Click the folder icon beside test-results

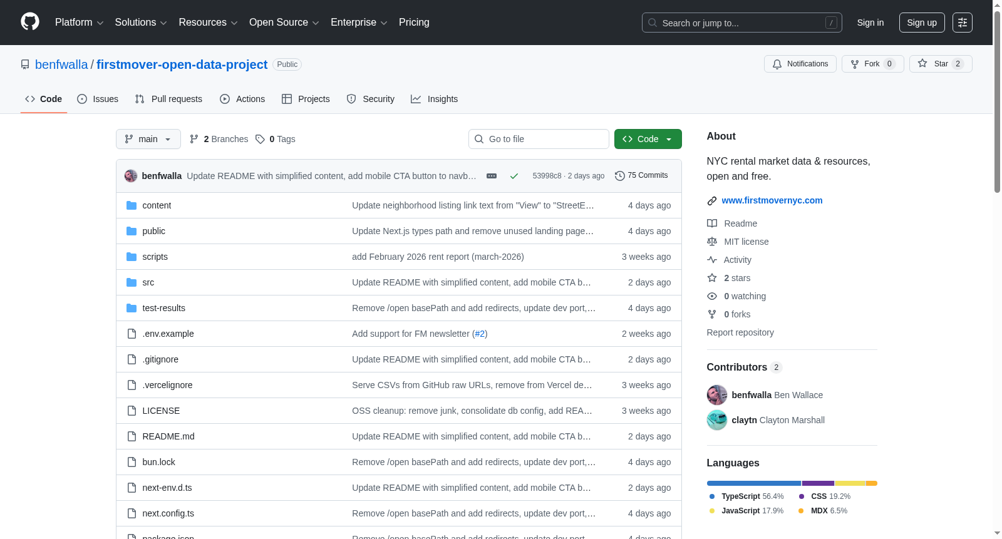pyautogui.click(x=132, y=308)
